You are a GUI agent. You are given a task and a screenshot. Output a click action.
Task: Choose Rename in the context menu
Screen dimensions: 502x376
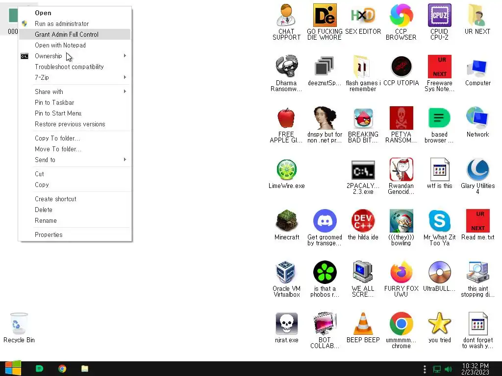click(x=75, y=221)
